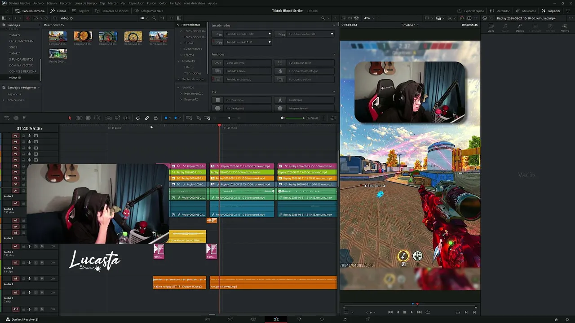This screenshot has width=575, height=323.
Task: Open the Fusion menu
Action: tap(151, 3)
